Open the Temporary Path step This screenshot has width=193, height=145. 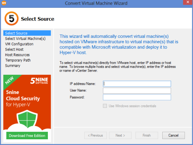18,60
